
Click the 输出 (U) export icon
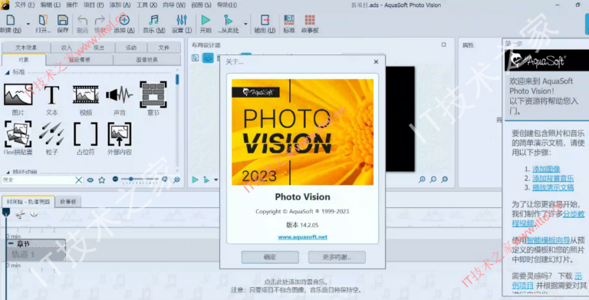pos(265,20)
